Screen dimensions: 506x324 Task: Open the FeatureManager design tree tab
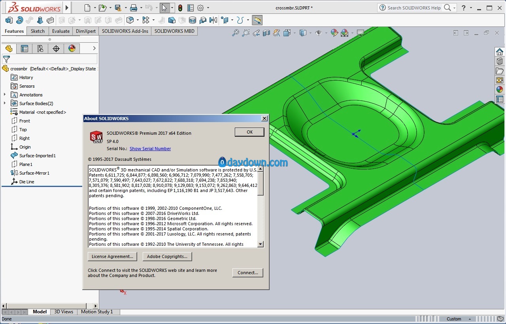click(9, 49)
